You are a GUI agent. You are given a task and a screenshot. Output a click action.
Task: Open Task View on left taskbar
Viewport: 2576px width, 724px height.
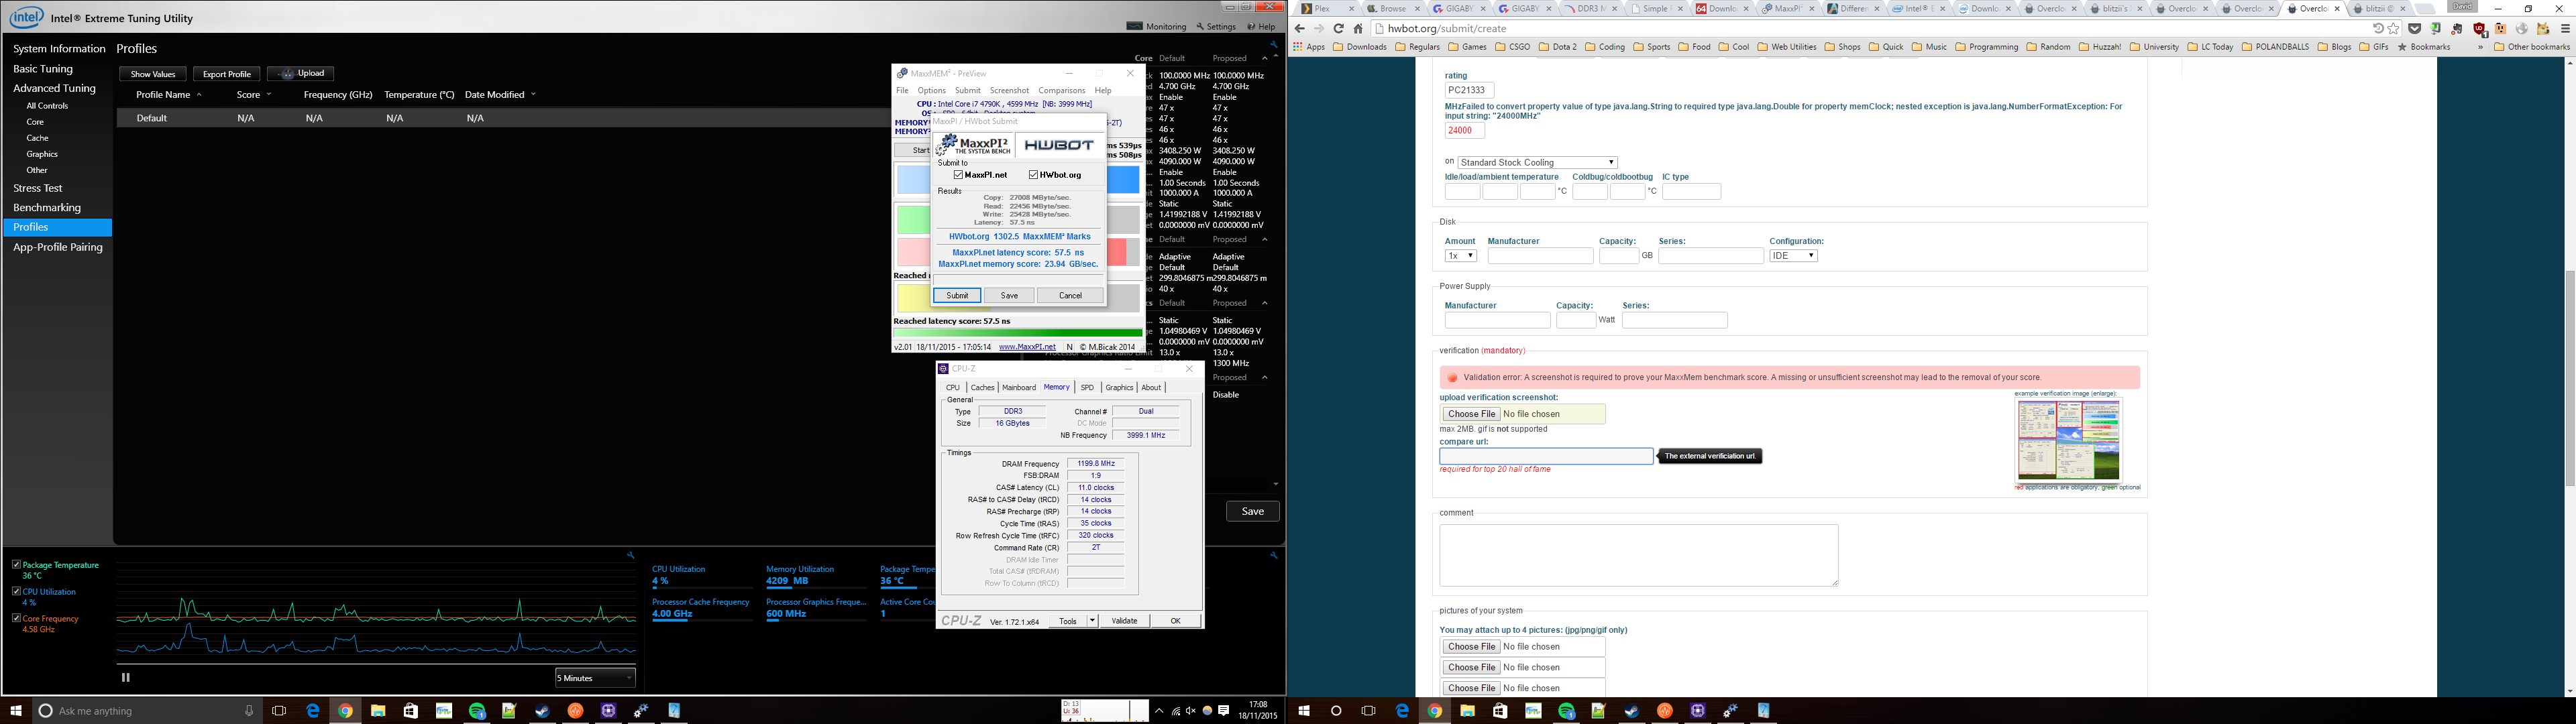pyautogui.click(x=279, y=711)
